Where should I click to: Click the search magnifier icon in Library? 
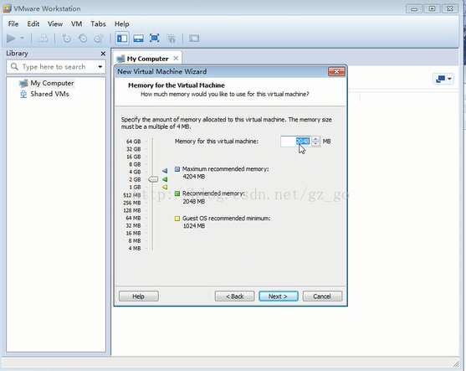(14, 66)
